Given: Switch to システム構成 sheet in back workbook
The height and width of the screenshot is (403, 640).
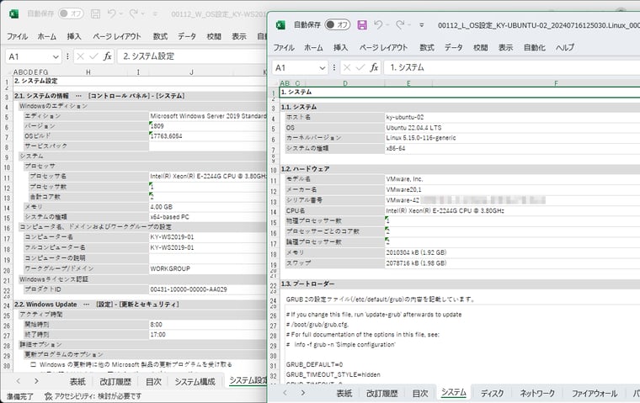Looking at the screenshot, I should click(x=195, y=382).
